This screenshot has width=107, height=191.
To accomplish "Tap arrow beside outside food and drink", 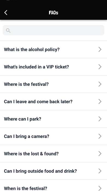I will (x=100, y=171).
